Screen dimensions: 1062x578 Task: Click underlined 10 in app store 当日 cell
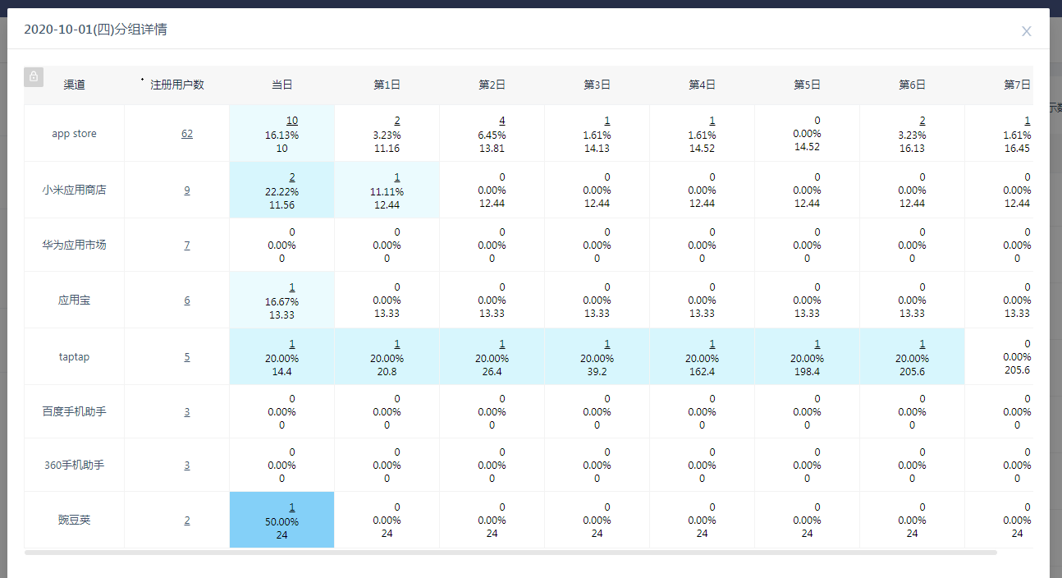tap(292, 121)
